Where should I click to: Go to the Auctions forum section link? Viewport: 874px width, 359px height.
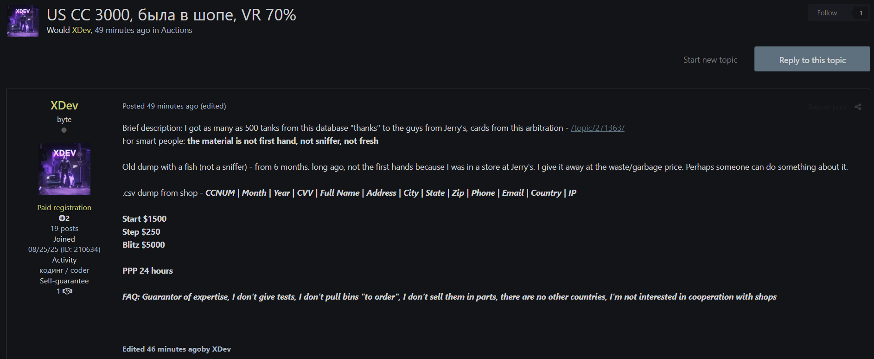[176, 30]
